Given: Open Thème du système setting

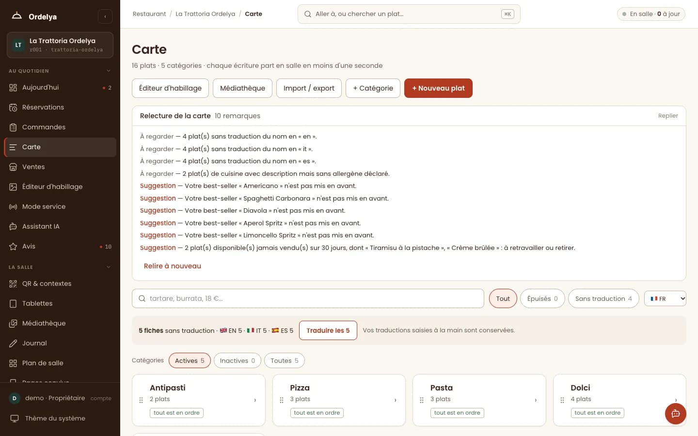Looking at the screenshot, I should tap(60, 419).
